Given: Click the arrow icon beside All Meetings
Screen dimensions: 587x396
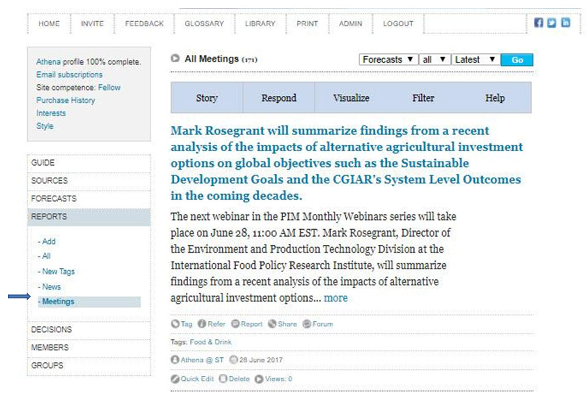Looking at the screenshot, I should [175, 58].
